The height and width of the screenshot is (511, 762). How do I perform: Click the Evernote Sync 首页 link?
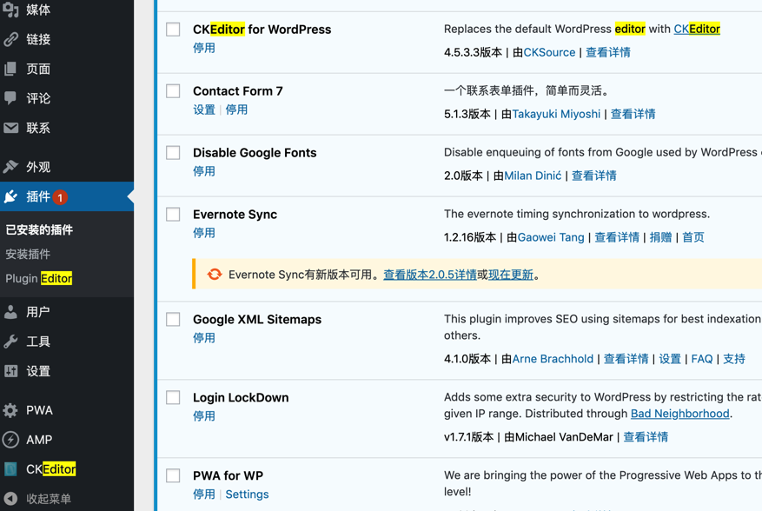(693, 237)
